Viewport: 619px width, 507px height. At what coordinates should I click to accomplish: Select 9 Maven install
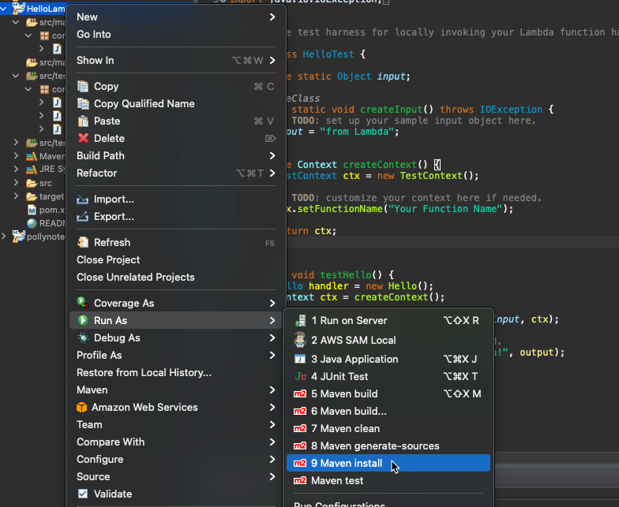(x=388, y=464)
